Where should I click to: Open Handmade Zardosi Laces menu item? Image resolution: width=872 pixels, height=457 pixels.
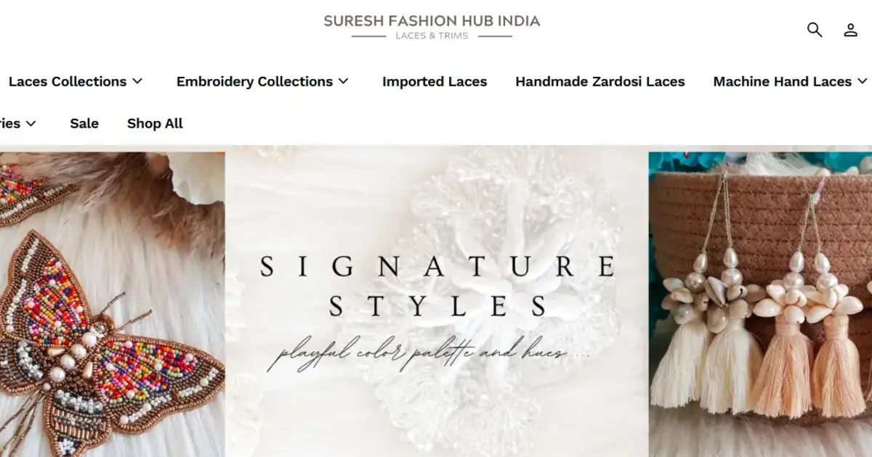(600, 82)
